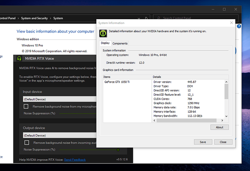Enable remove background noise from incoming audio
Image resolution: width=250 pixels, height=171 pixels.
click(x=26, y=142)
